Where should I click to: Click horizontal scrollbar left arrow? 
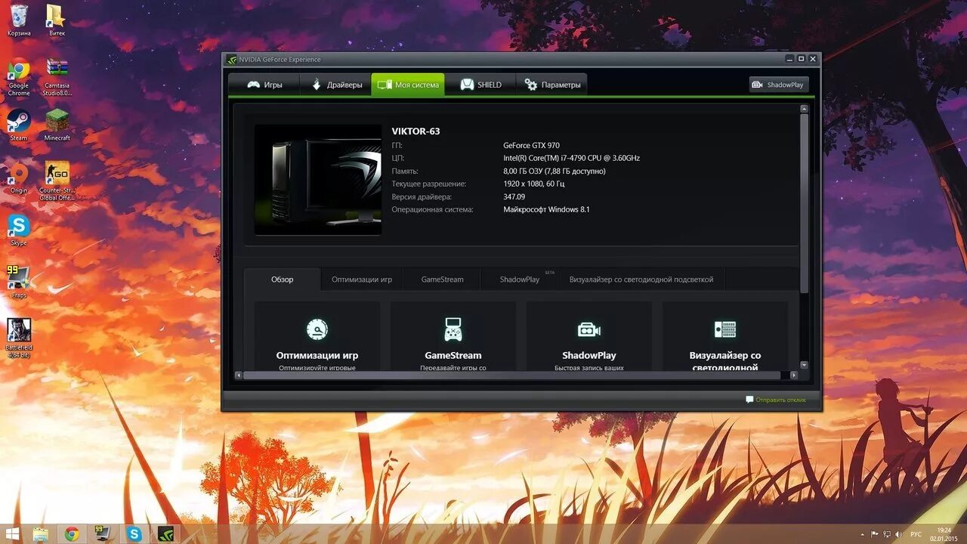(x=239, y=375)
